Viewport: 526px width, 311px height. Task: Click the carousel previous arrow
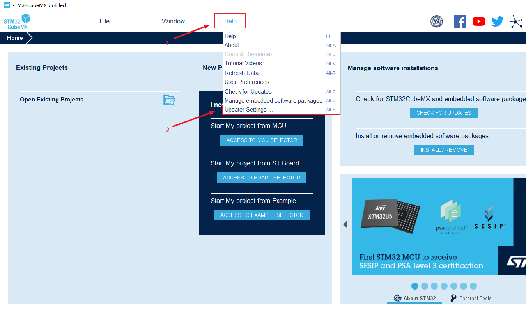coord(345,224)
